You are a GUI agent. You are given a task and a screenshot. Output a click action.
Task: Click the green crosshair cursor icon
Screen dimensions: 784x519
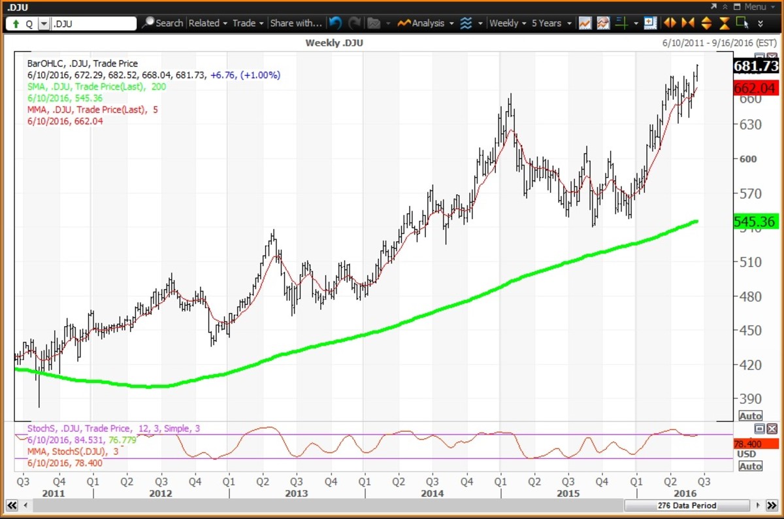[x=621, y=23]
